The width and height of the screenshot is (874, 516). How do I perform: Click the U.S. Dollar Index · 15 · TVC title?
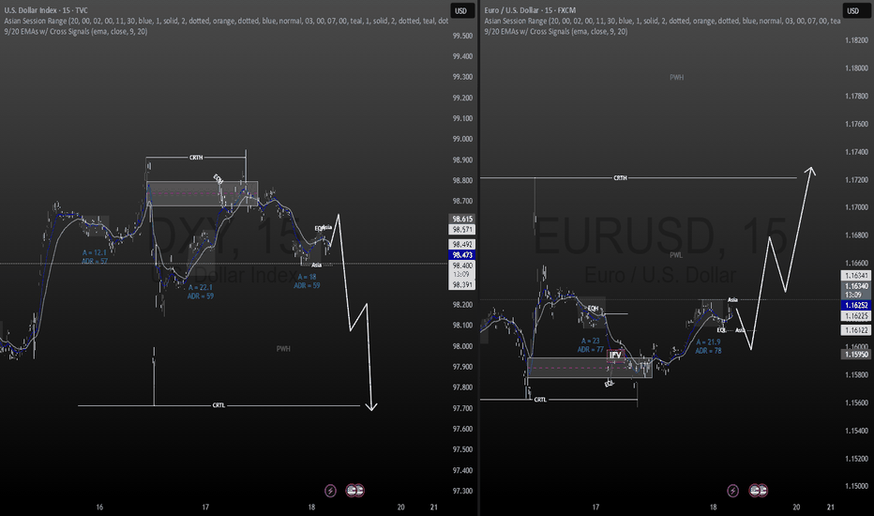46,10
